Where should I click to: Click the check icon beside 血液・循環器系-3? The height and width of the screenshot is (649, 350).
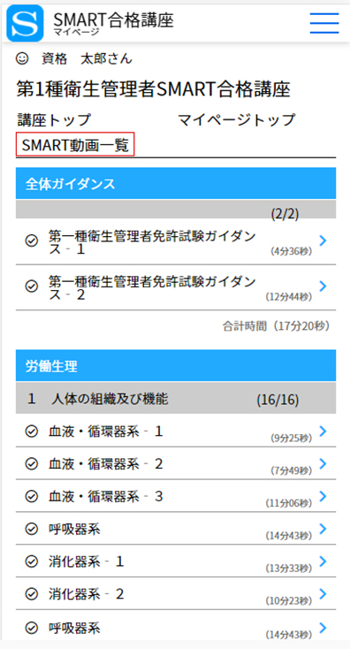point(32,497)
